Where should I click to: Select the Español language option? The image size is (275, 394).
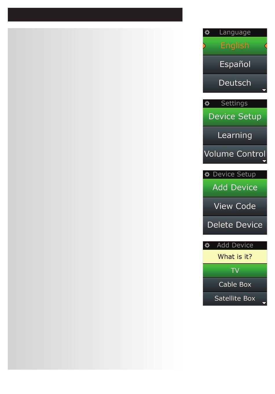click(235, 65)
